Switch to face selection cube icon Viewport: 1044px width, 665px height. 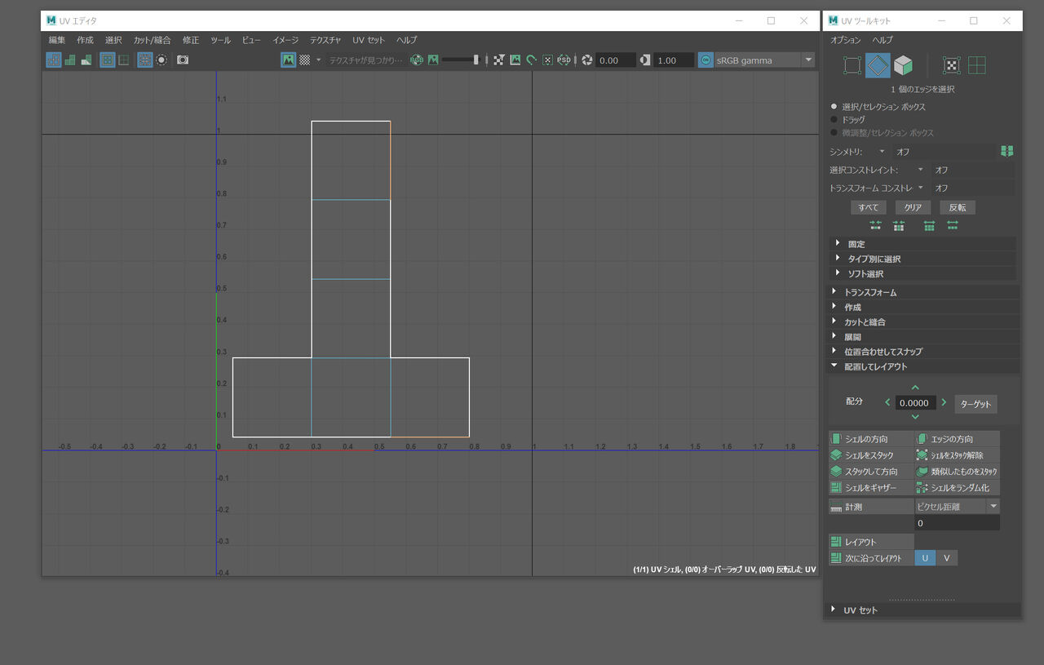coord(903,65)
